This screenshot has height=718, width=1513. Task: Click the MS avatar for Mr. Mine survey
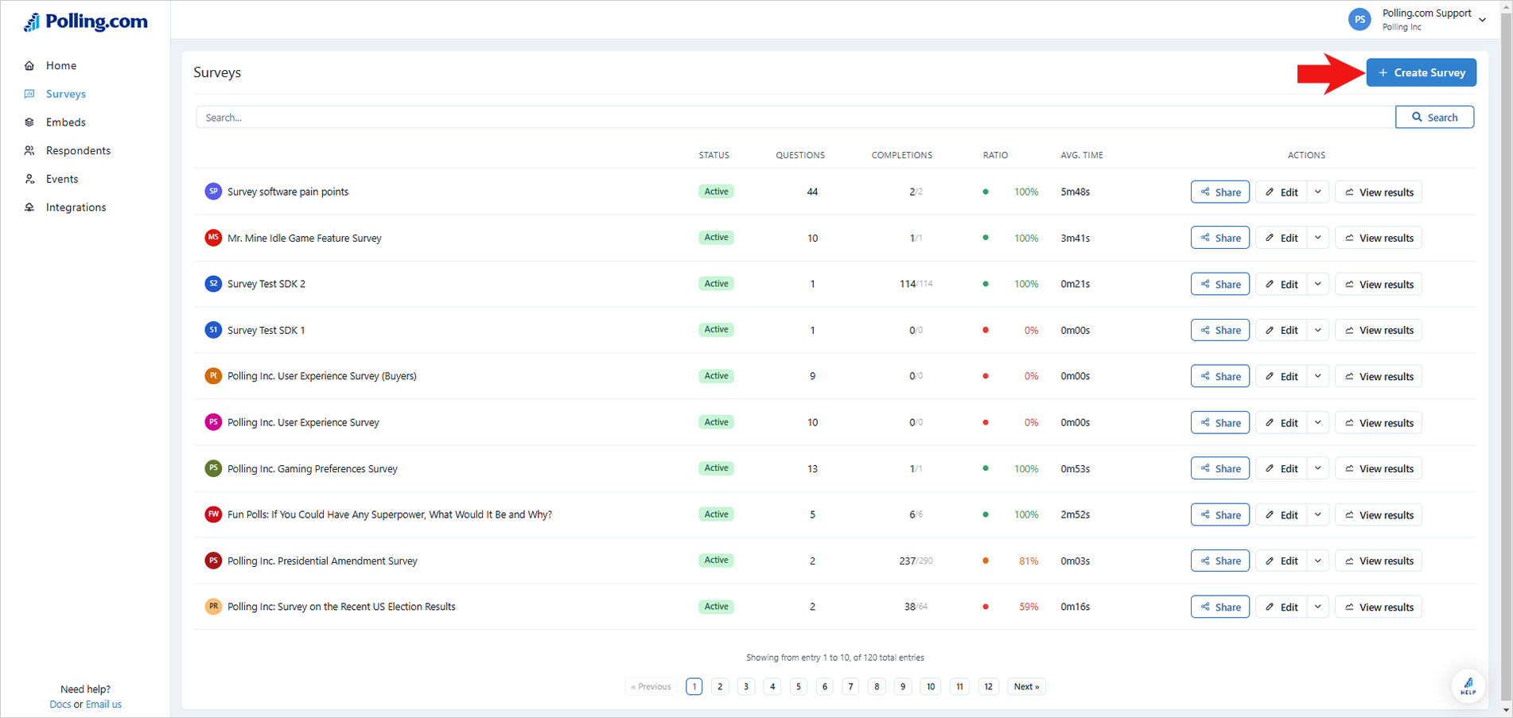[213, 237]
